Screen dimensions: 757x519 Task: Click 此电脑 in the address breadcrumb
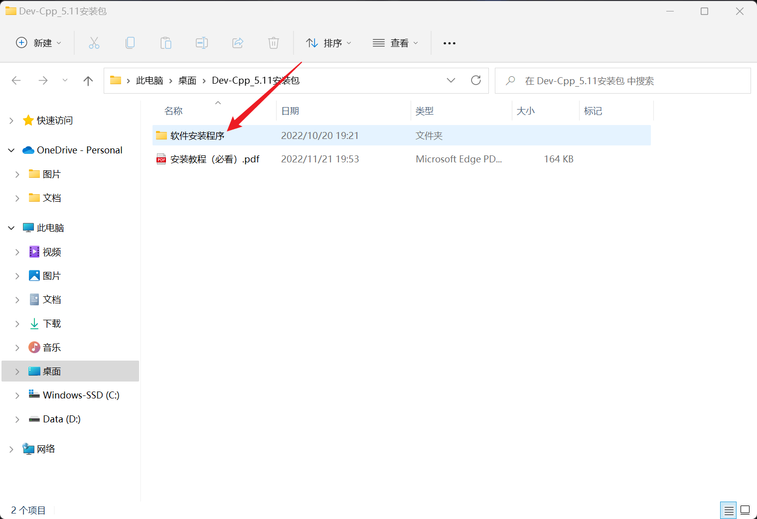(x=150, y=81)
